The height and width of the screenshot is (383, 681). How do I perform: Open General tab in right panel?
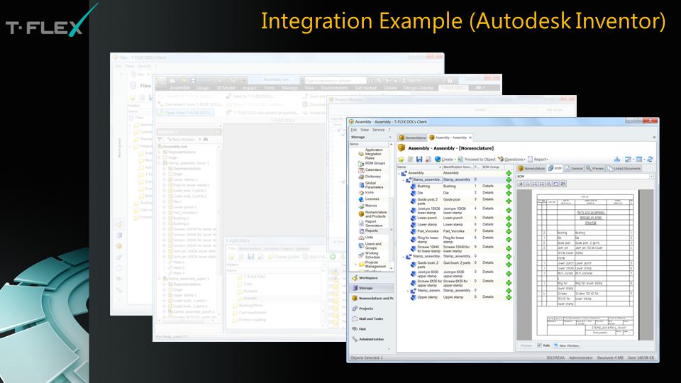click(x=574, y=168)
